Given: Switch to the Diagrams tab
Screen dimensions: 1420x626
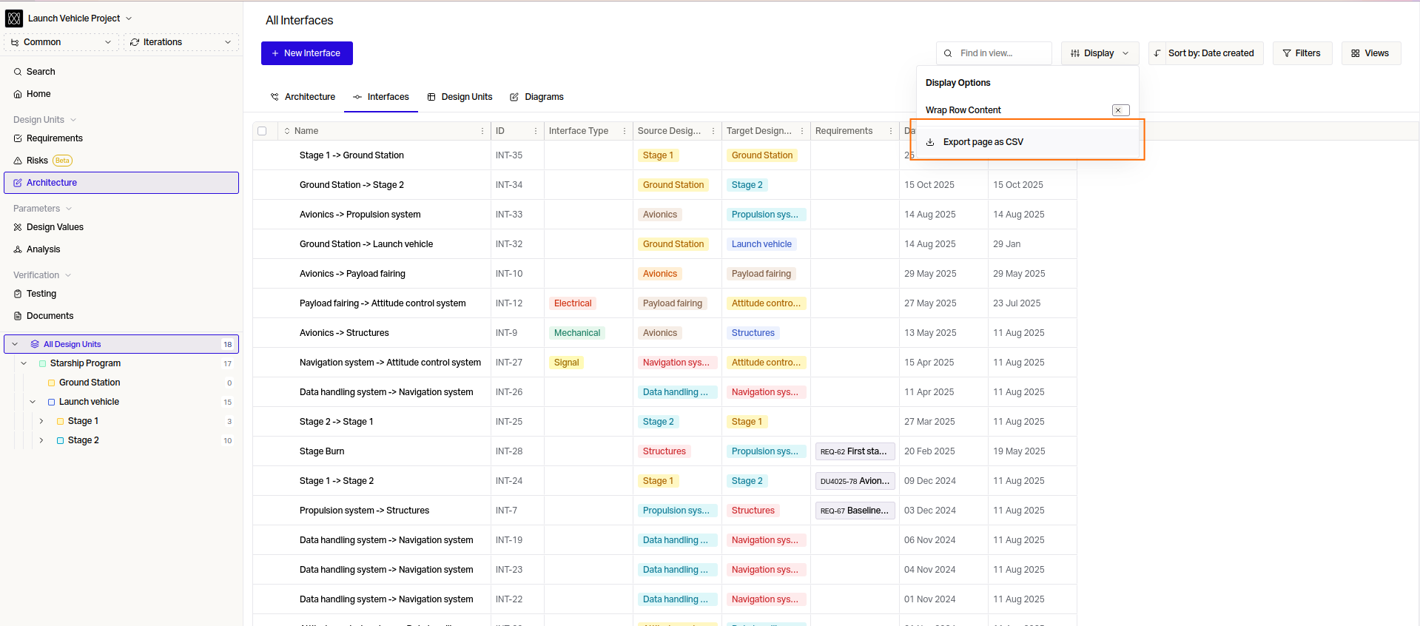Looking at the screenshot, I should (x=536, y=97).
